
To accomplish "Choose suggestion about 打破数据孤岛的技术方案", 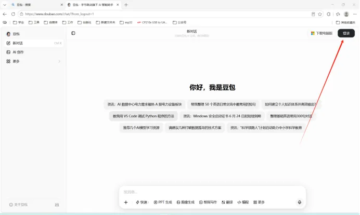I will (x=195, y=128).
